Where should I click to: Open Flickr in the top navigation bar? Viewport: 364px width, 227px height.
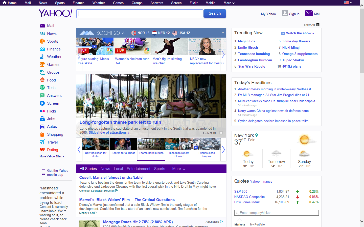pos(194,3)
